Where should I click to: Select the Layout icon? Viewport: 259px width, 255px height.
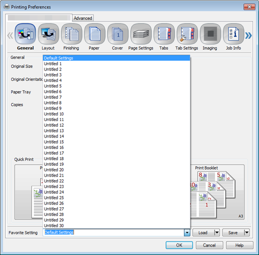coord(49,34)
